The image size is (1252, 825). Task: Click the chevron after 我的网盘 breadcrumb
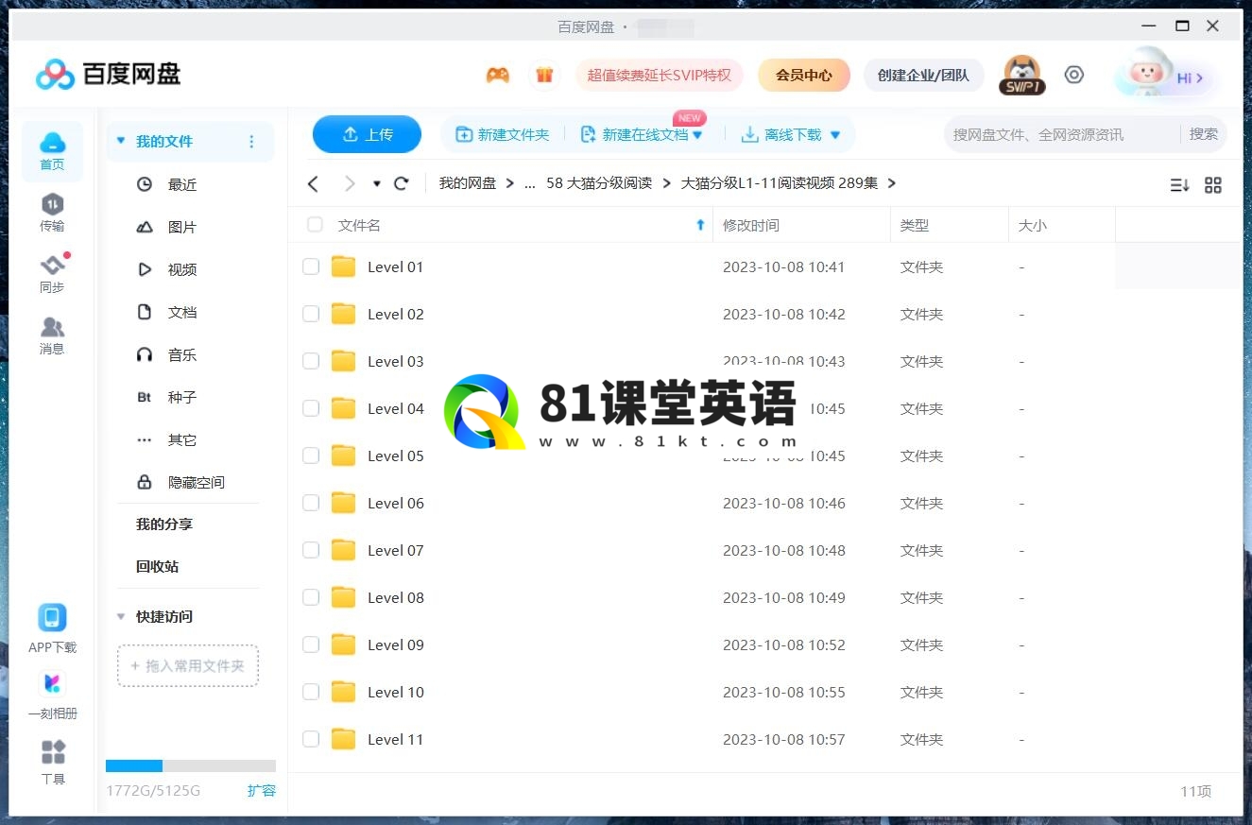point(510,183)
